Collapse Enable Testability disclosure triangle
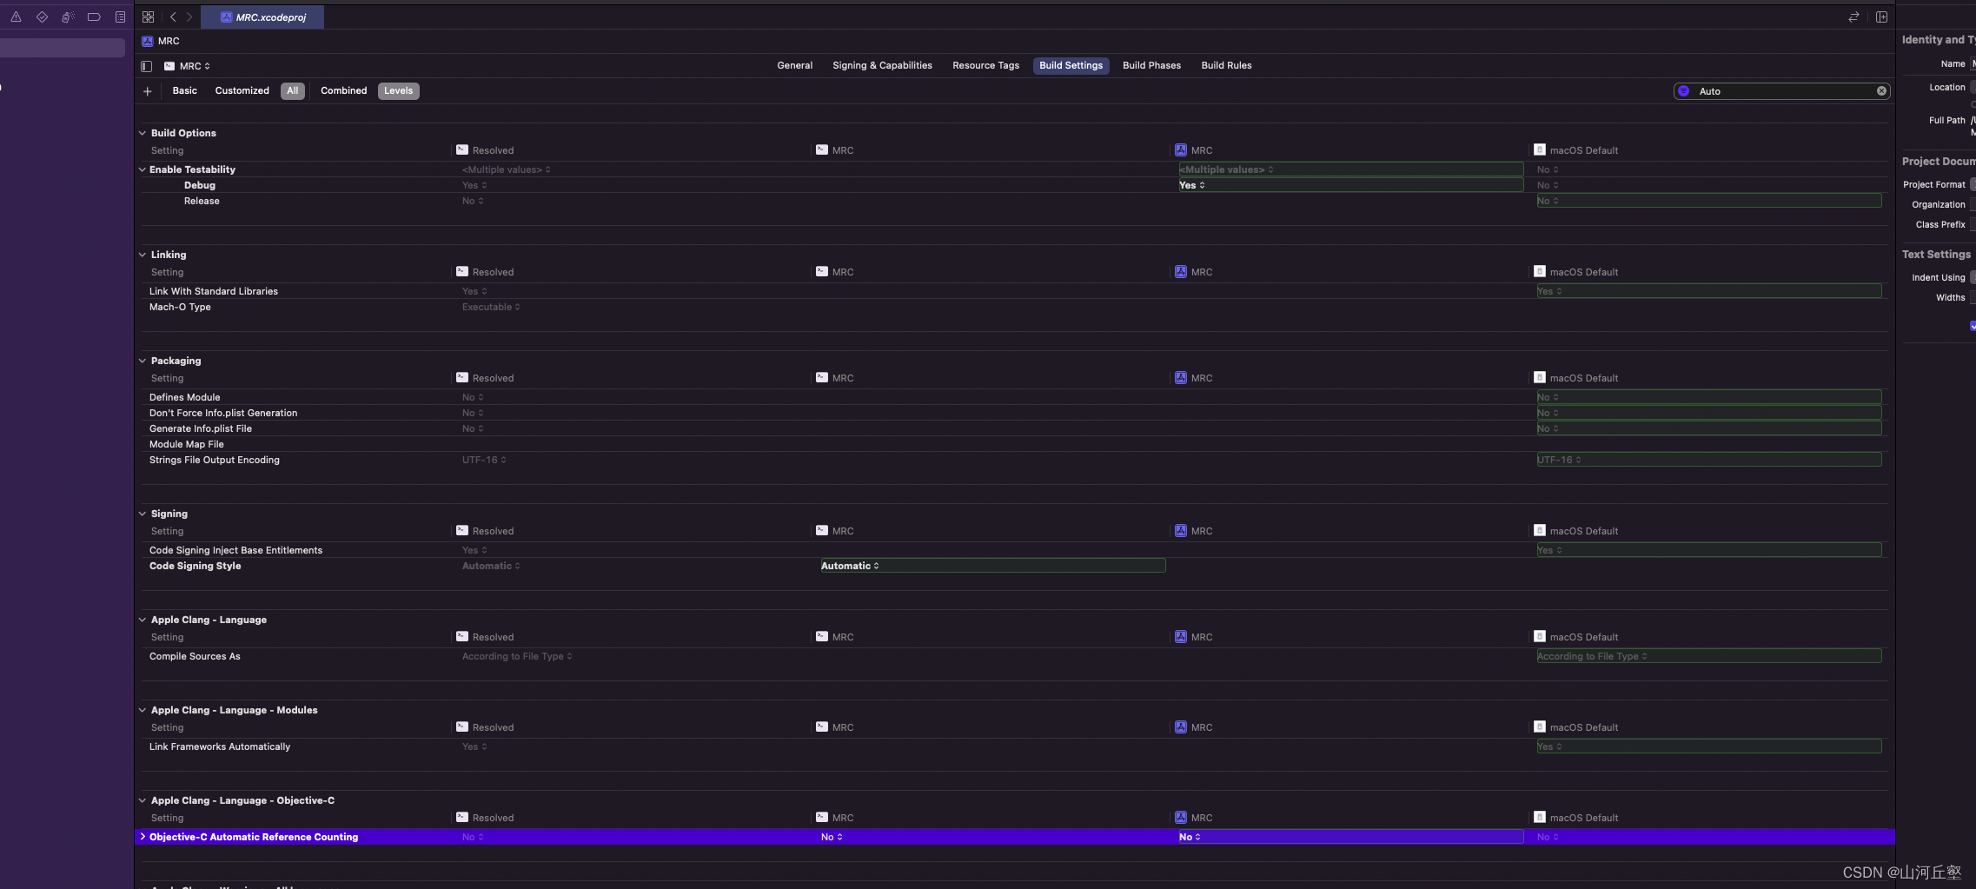The height and width of the screenshot is (889, 1976). pyautogui.click(x=143, y=169)
